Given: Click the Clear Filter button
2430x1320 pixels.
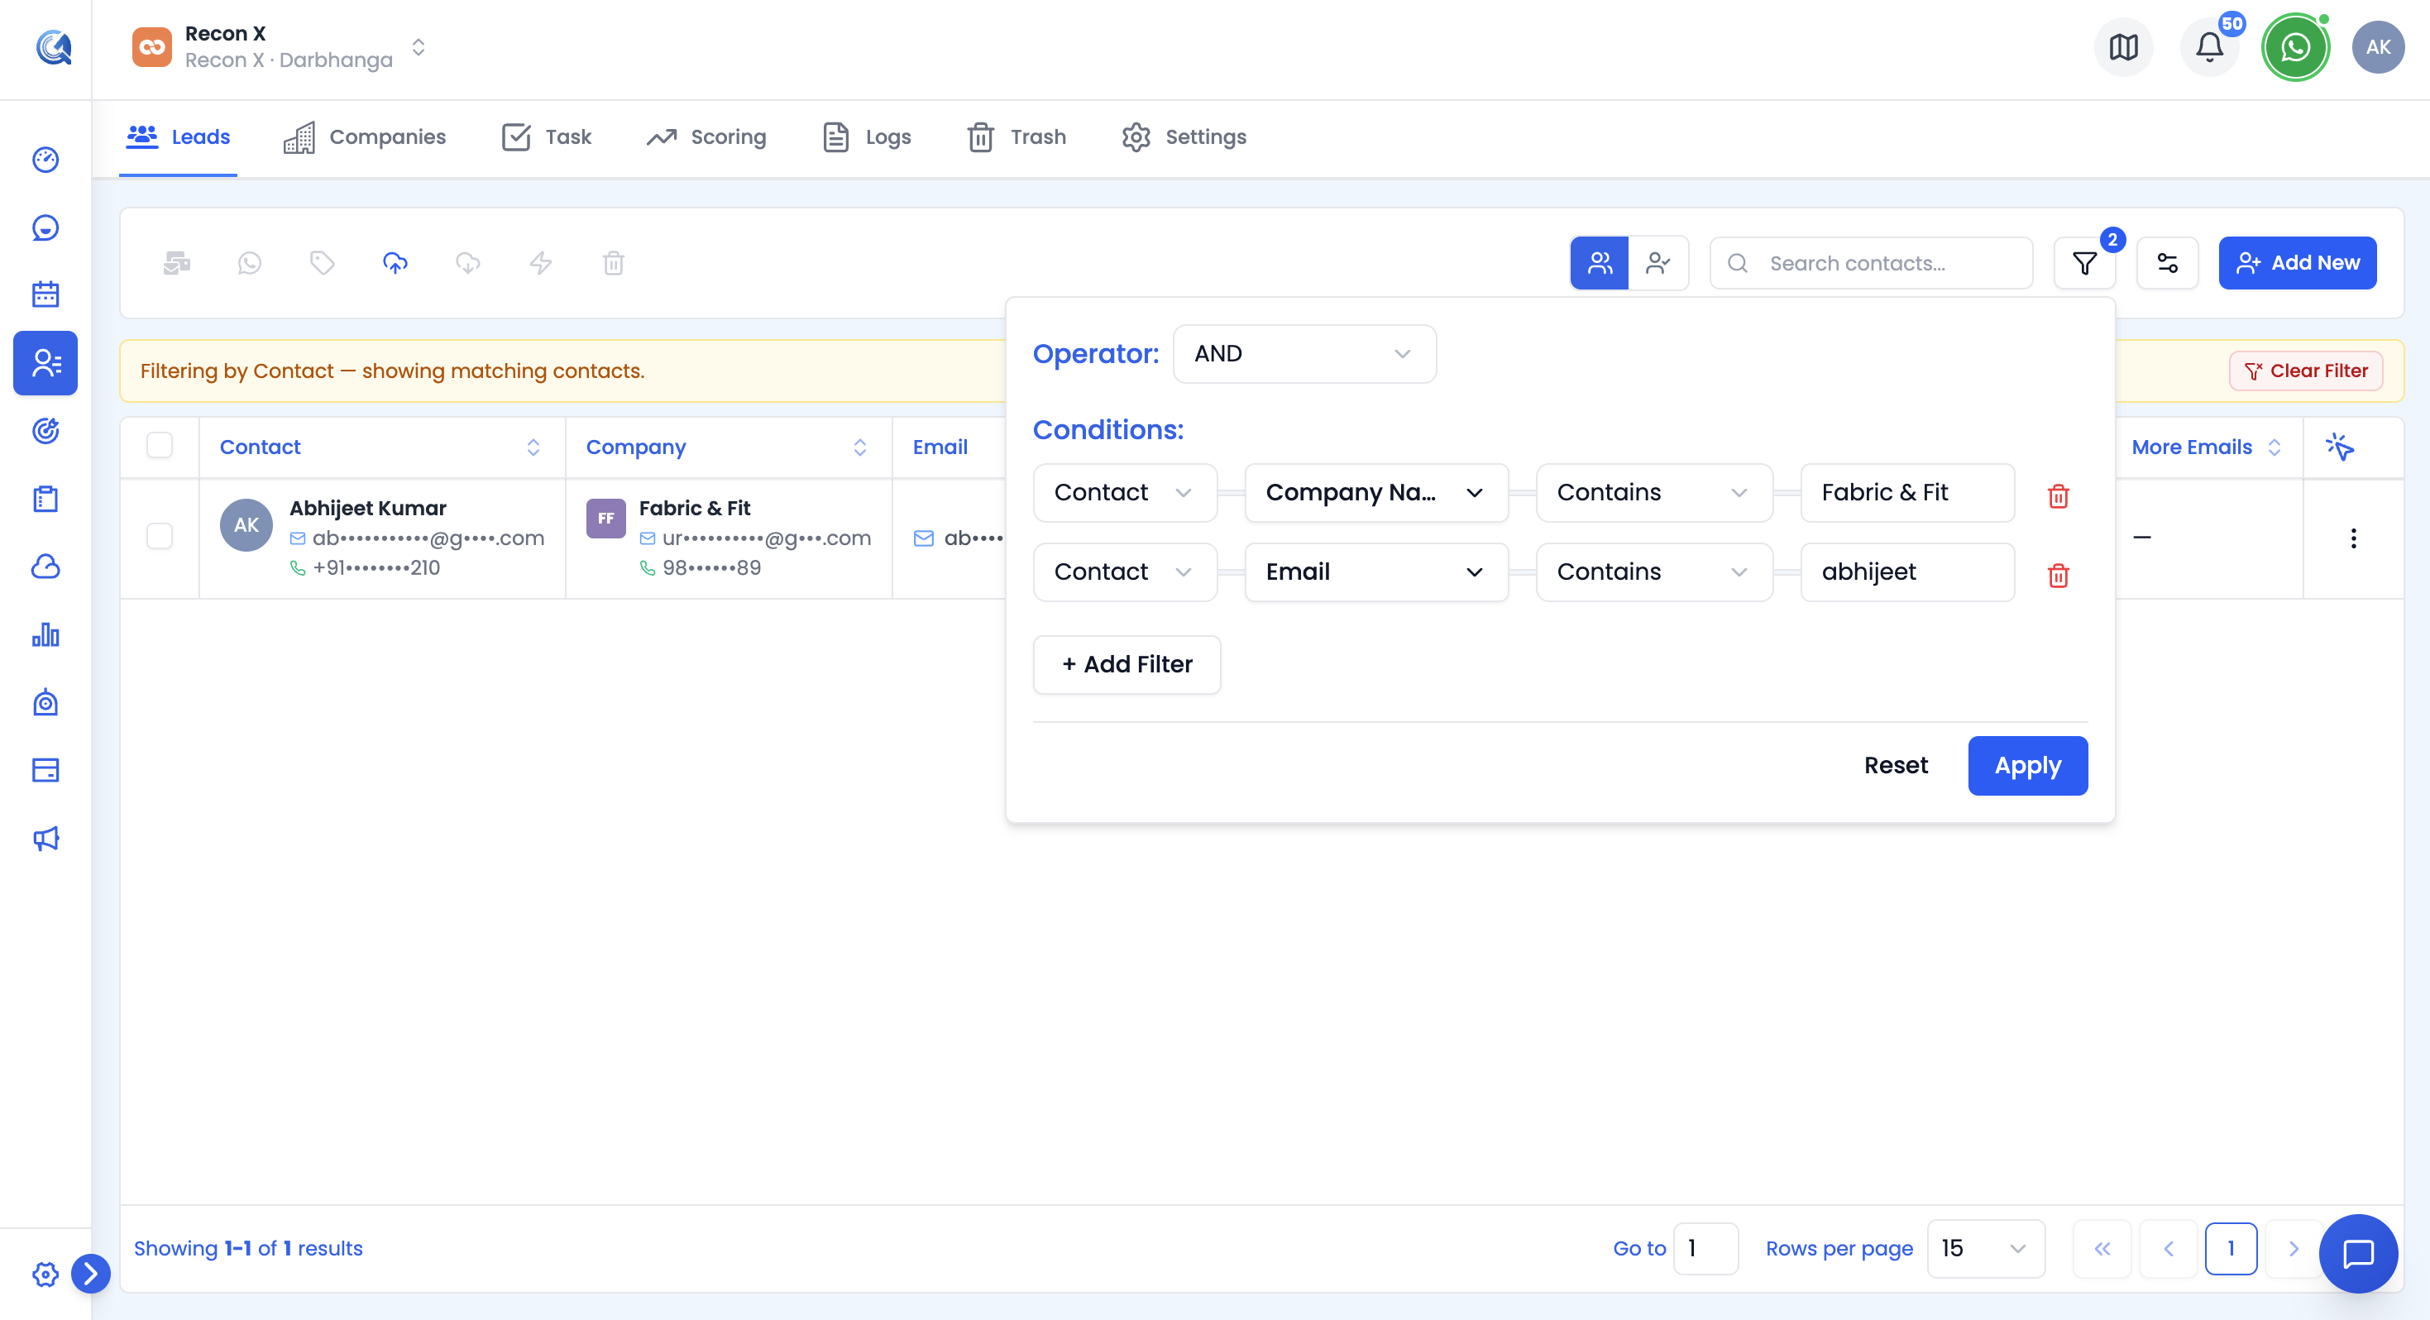Looking at the screenshot, I should (x=2305, y=371).
